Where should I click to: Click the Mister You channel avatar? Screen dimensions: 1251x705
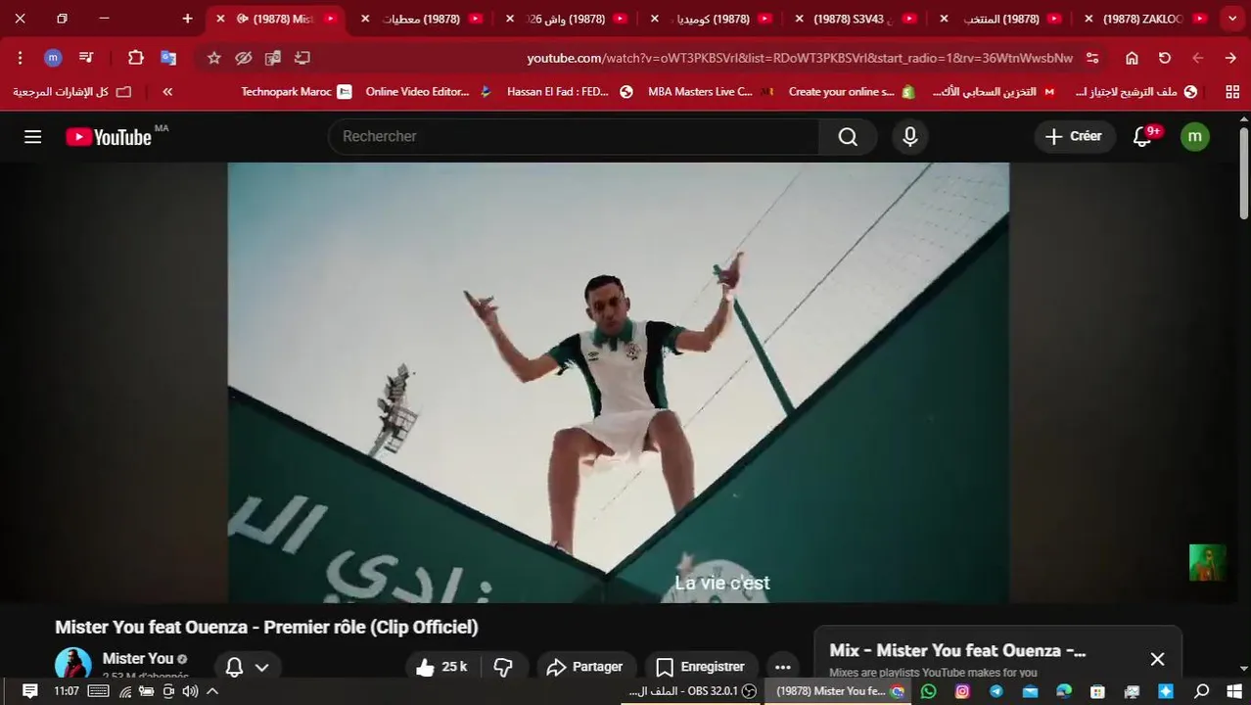(x=73, y=665)
